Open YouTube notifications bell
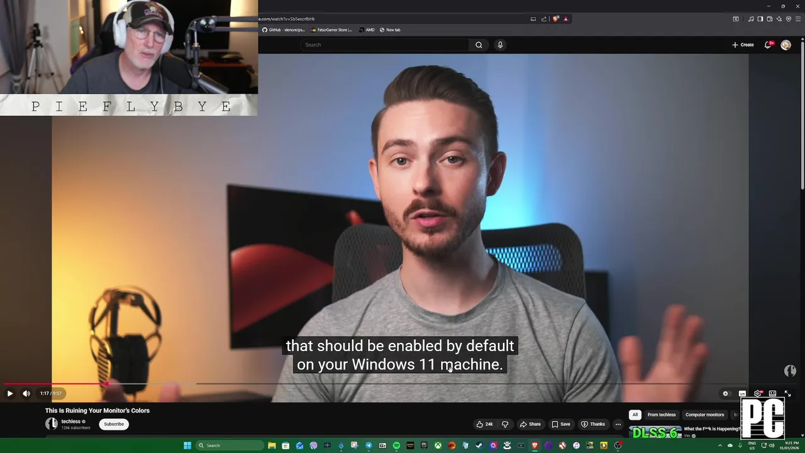Image resolution: width=805 pixels, height=453 pixels. [x=768, y=45]
